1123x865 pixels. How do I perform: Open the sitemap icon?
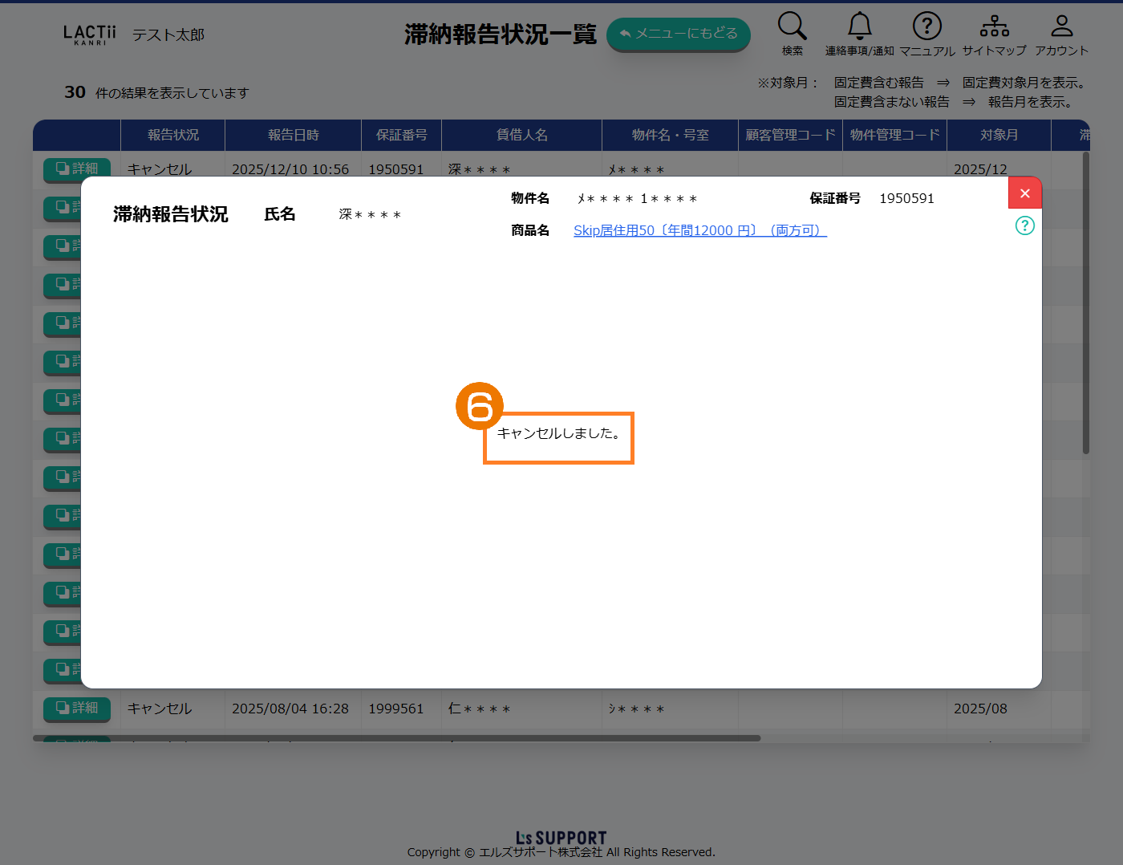[x=994, y=26]
